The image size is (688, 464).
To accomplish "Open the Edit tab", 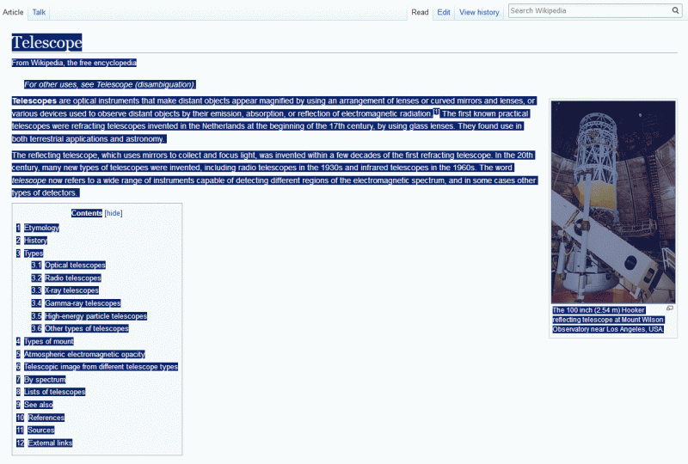I will tap(444, 13).
